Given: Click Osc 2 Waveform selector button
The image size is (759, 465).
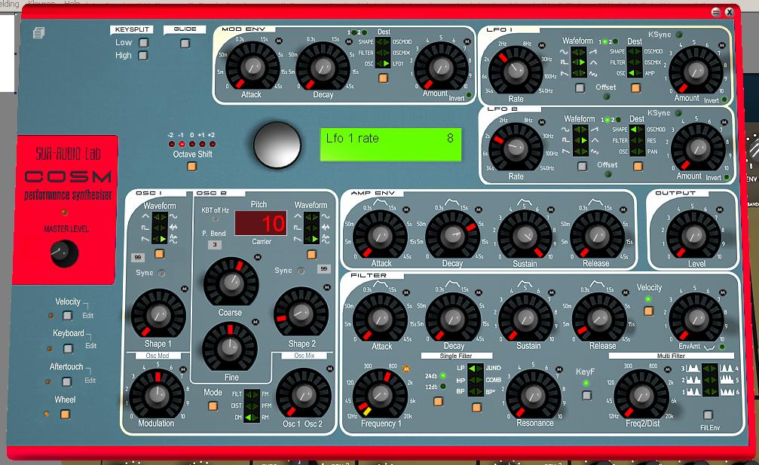Looking at the screenshot, I should (311, 254).
